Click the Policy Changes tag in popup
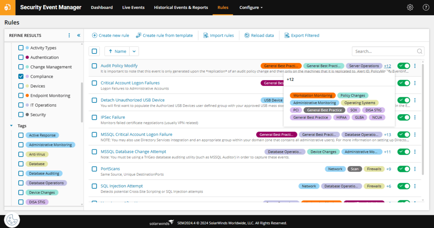The height and width of the screenshot is (228, 434). pos(353,95)
